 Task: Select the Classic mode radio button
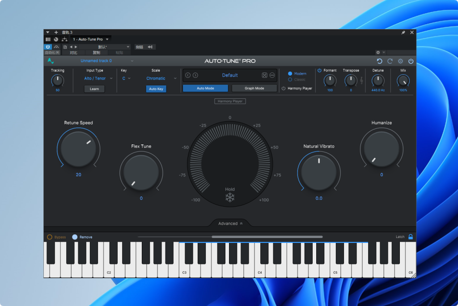tap(290, 80)
